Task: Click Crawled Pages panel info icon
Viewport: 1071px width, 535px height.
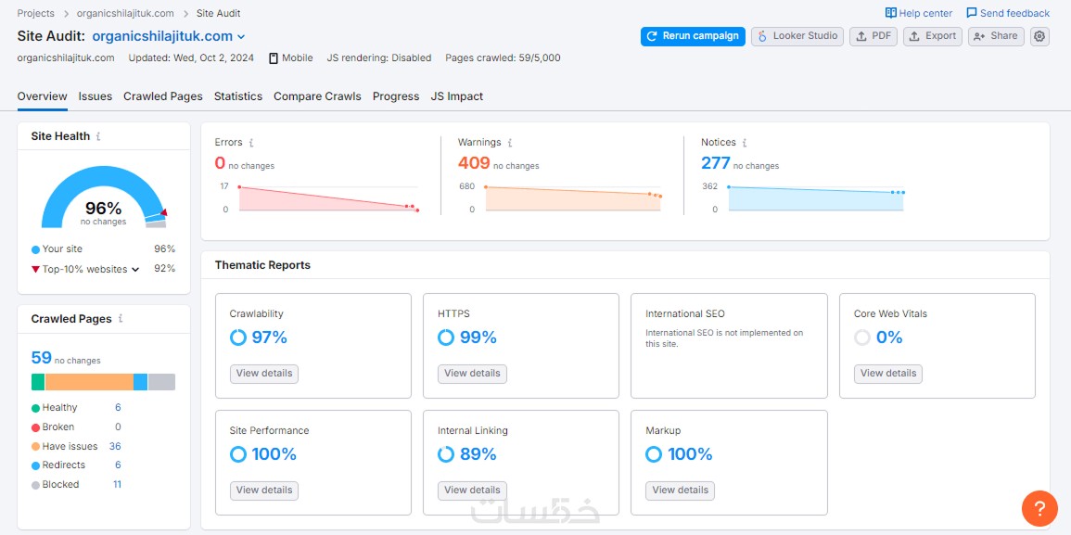Action: tap(121, 318)
